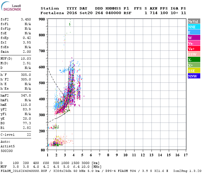This screenshot has height=173, width=202.
Task: Click the AXN value 714
Action: pyautogui.click(x=154, y=13)
